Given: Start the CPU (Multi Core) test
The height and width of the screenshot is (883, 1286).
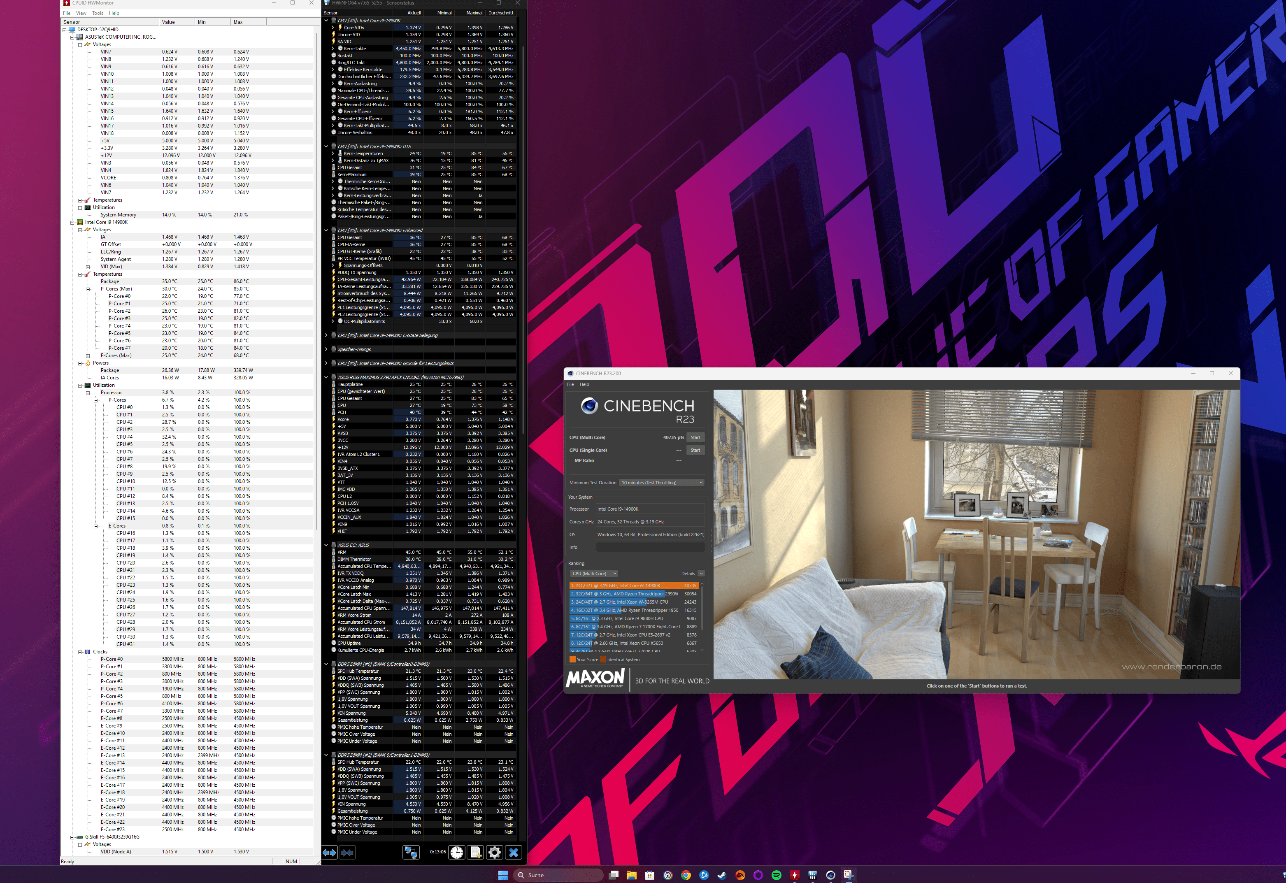Looking at the screenshot, I should (695, 437).
